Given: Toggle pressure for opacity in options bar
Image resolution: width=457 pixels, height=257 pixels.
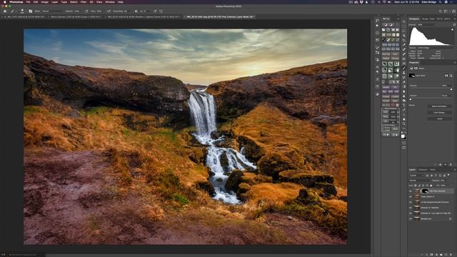Looking at the screenshot, I should pos(86,11).
